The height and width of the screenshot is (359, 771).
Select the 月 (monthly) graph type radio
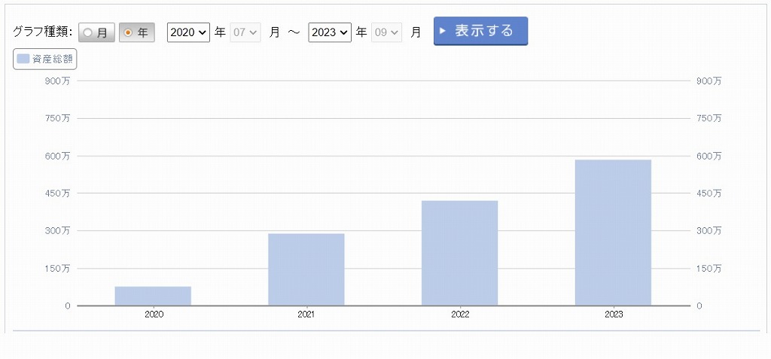(96, 32)
